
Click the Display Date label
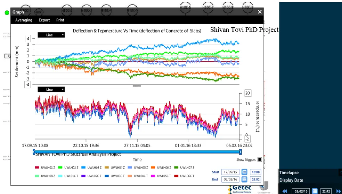[291, 180]
